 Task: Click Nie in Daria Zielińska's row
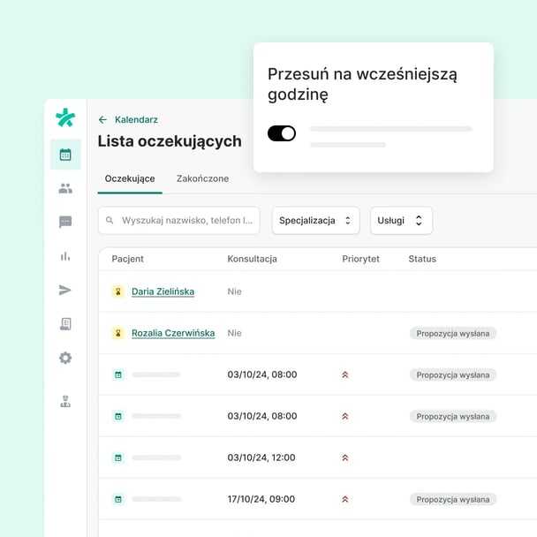(x=235, y=291)
